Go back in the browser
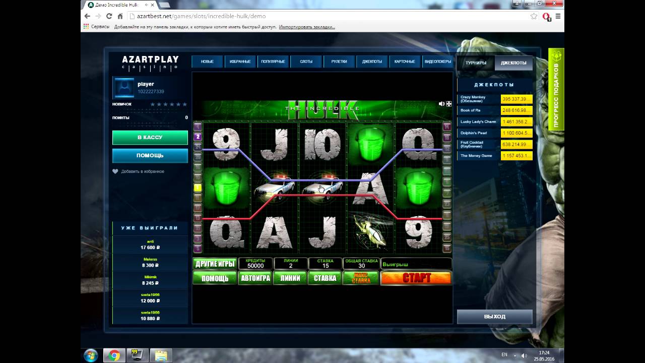The height and width of the screenshot is (363, 645). 87,16
